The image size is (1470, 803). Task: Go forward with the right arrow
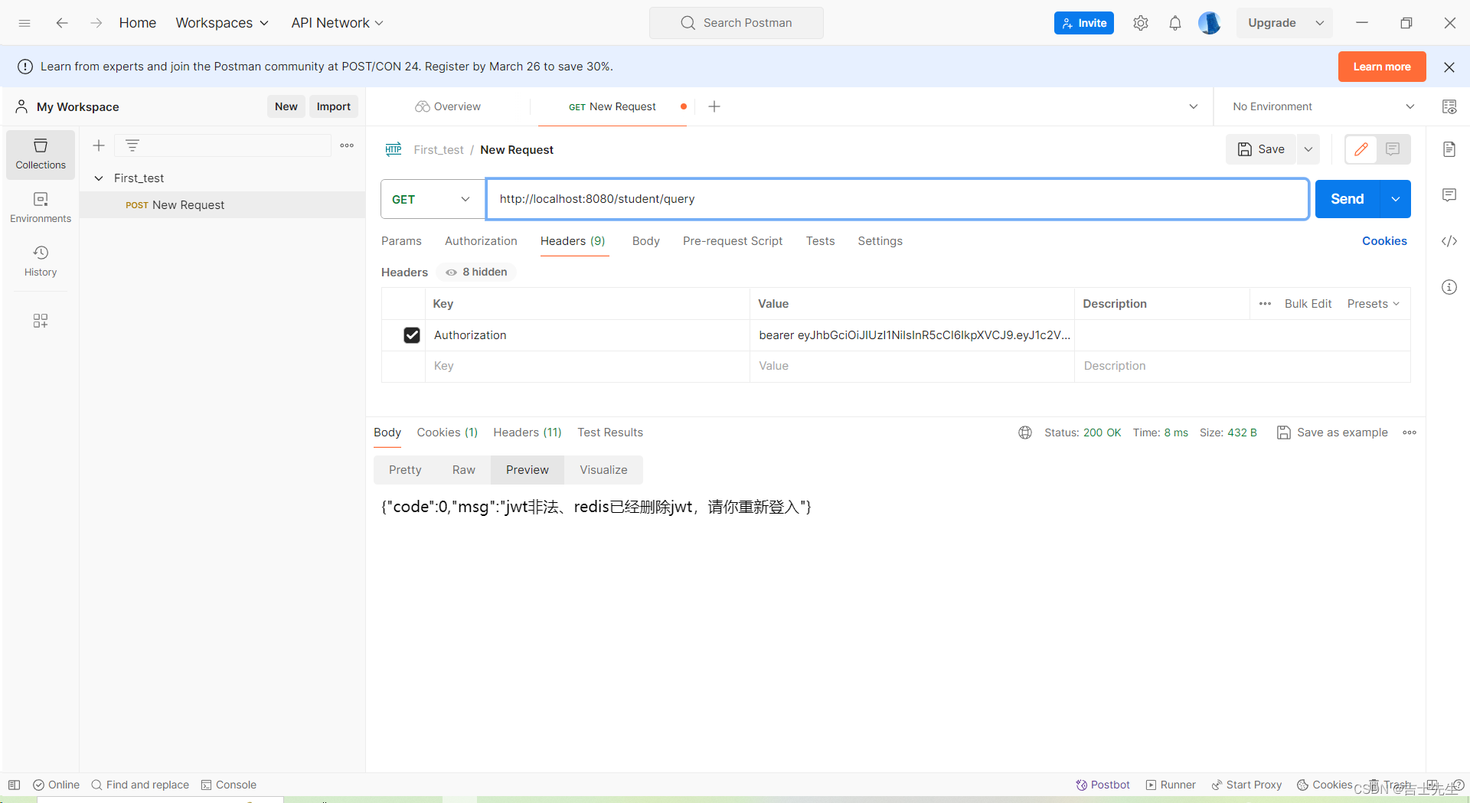96,23
